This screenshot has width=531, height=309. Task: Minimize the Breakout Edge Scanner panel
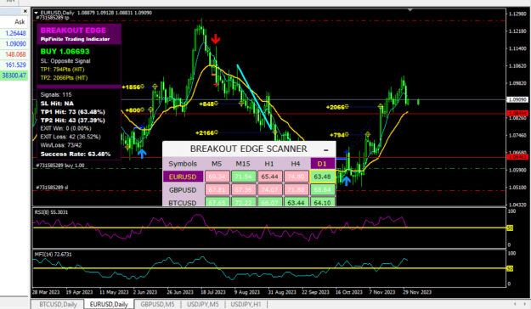click(325, 149)
